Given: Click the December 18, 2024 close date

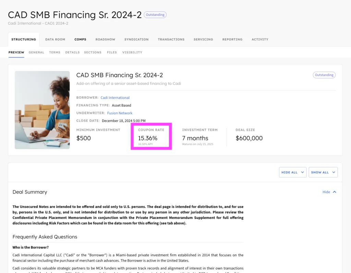Looking at the screenshot, I should coord(123,121).
